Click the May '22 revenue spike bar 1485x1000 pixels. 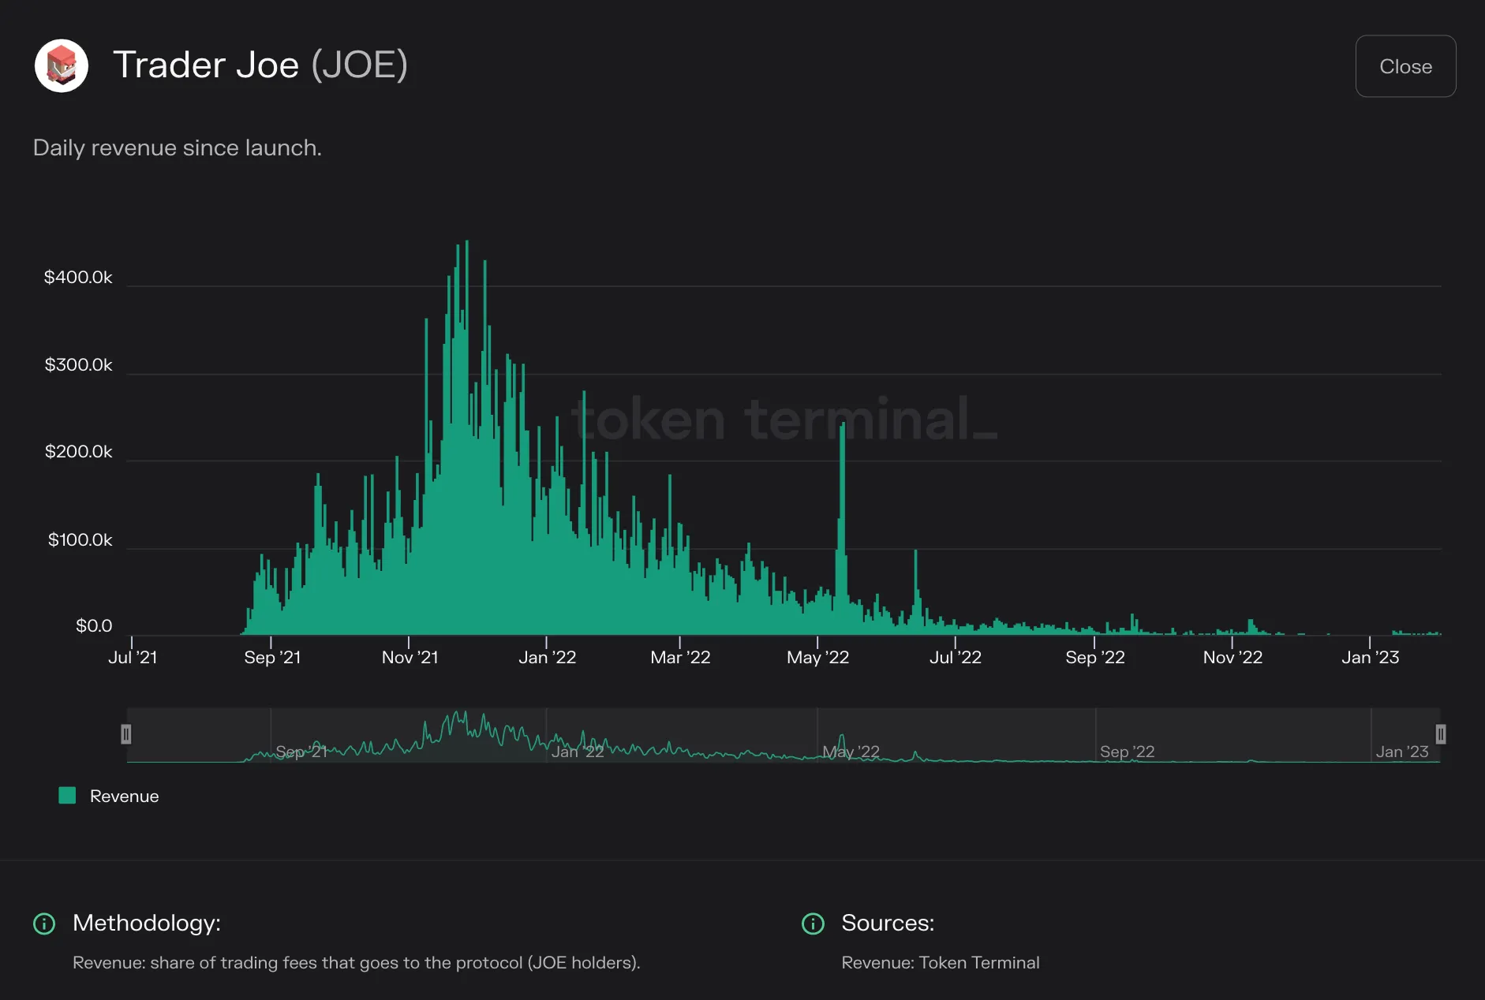[843, 528]
